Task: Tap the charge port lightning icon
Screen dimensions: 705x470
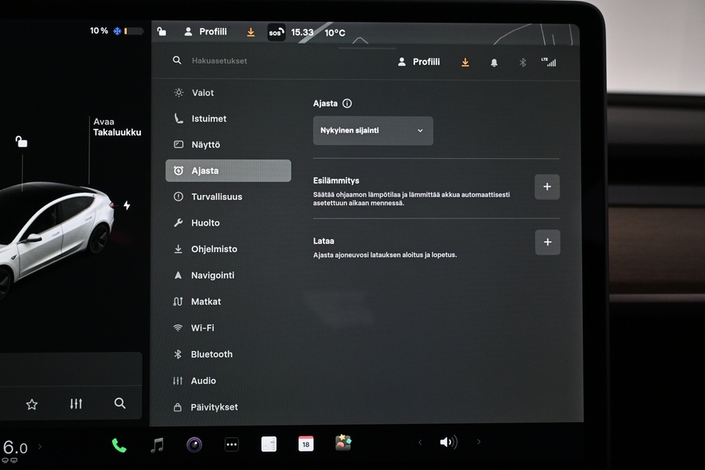Action: 127,205
